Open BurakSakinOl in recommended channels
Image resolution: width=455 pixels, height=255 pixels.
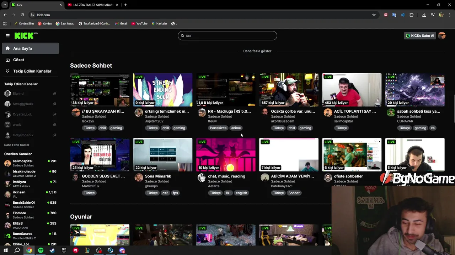coord(30,205)
